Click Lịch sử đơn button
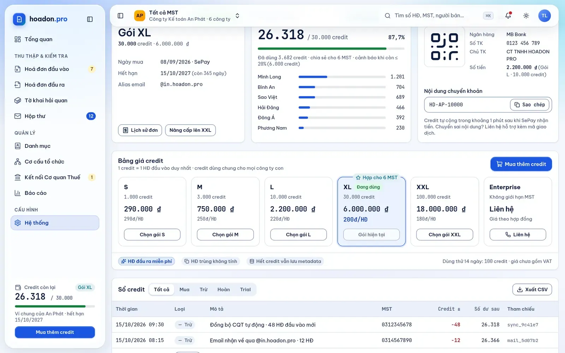Image resolution: width=565 pixels, height=353 pixels. [140, 130]
